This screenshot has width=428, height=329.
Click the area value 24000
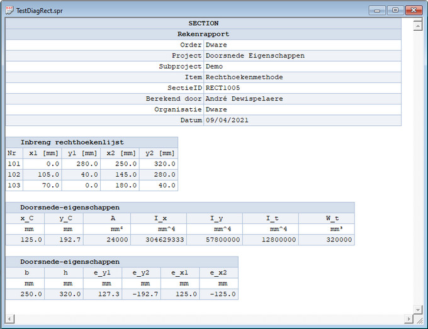coord(117,240)
